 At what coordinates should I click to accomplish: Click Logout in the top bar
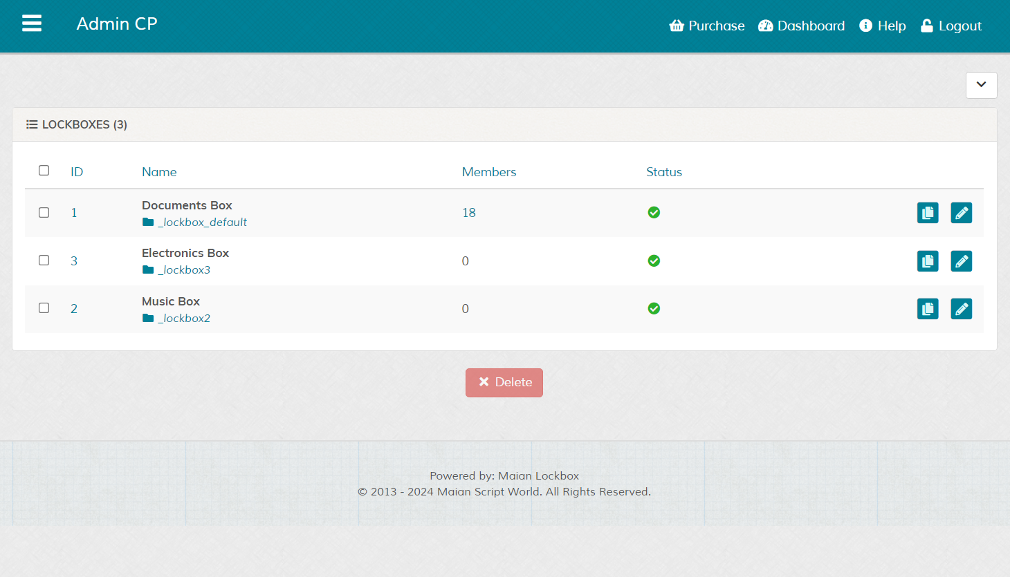coord(951,26)
